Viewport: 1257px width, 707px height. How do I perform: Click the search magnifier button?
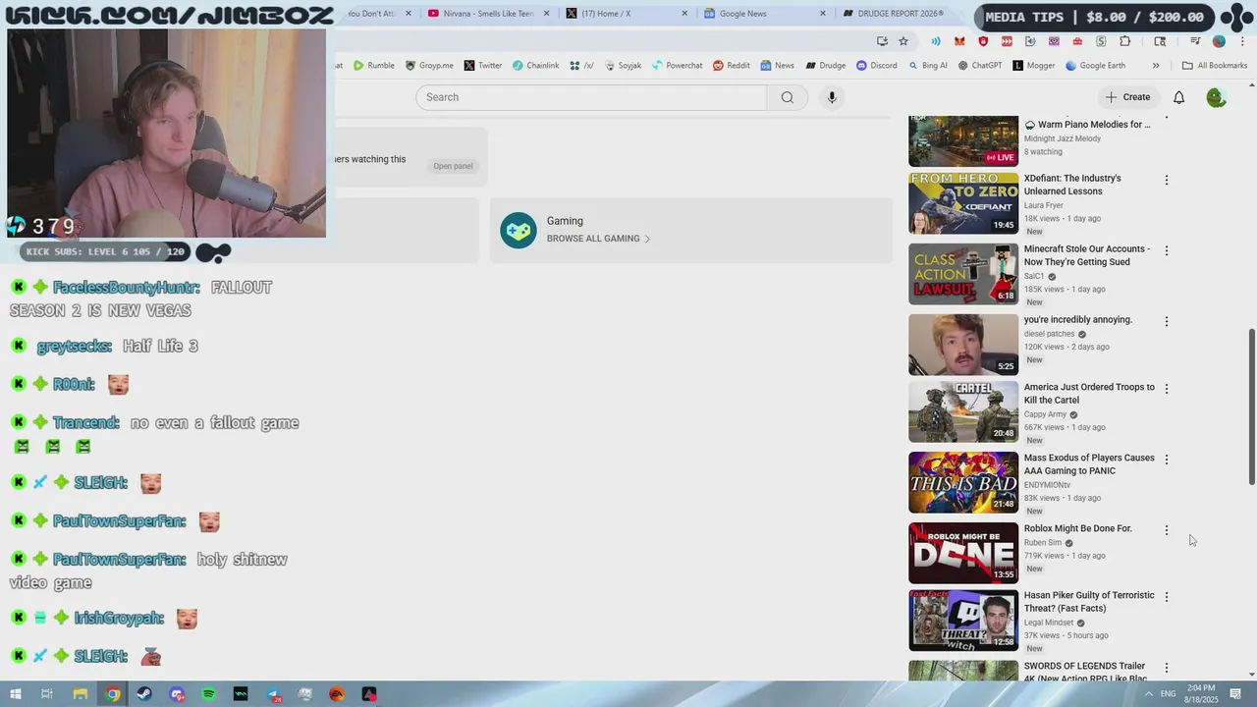click(x=787, y=97)
